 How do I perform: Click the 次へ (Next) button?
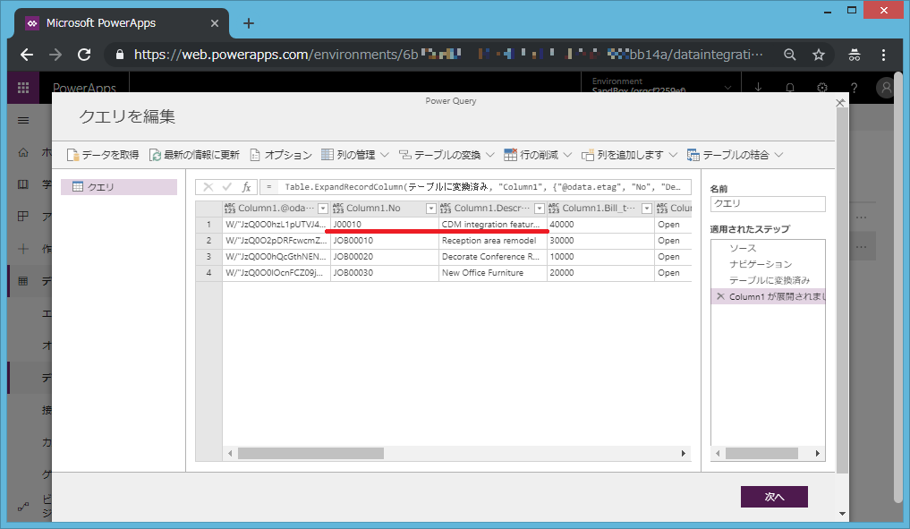(774, 497)
